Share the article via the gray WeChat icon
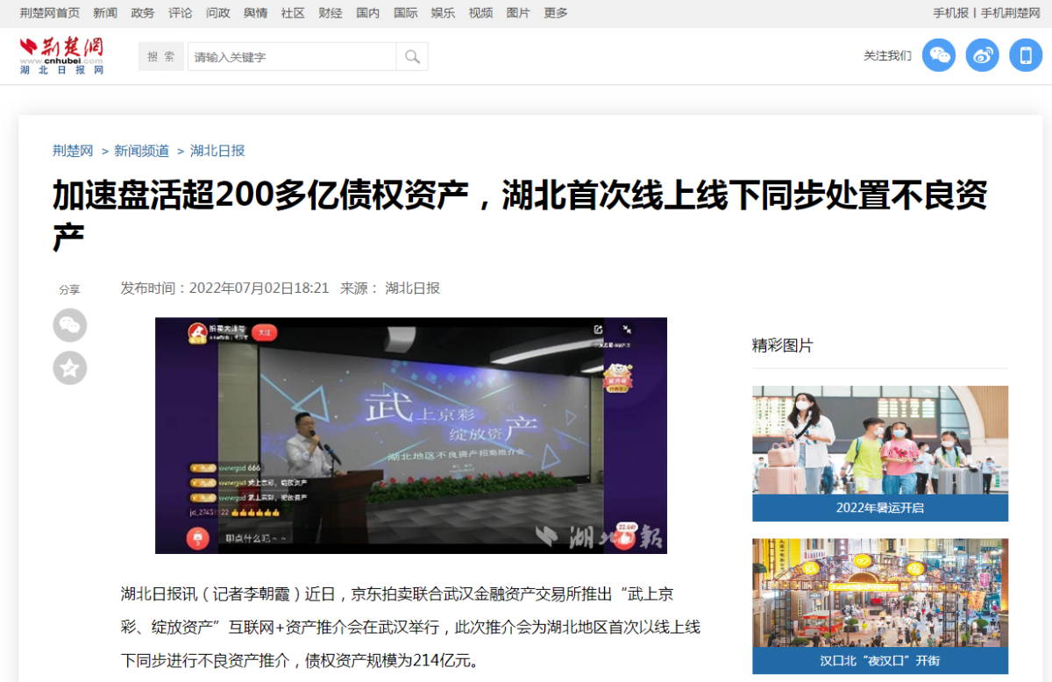The height and width of the screenshot is (682, 1052). point(70,325)
